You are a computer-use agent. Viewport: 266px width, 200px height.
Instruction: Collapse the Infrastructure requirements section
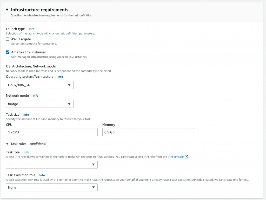[x=7, y=10]
